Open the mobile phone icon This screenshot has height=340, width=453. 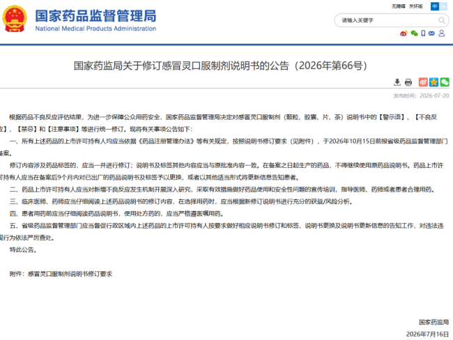pos(423,33)
